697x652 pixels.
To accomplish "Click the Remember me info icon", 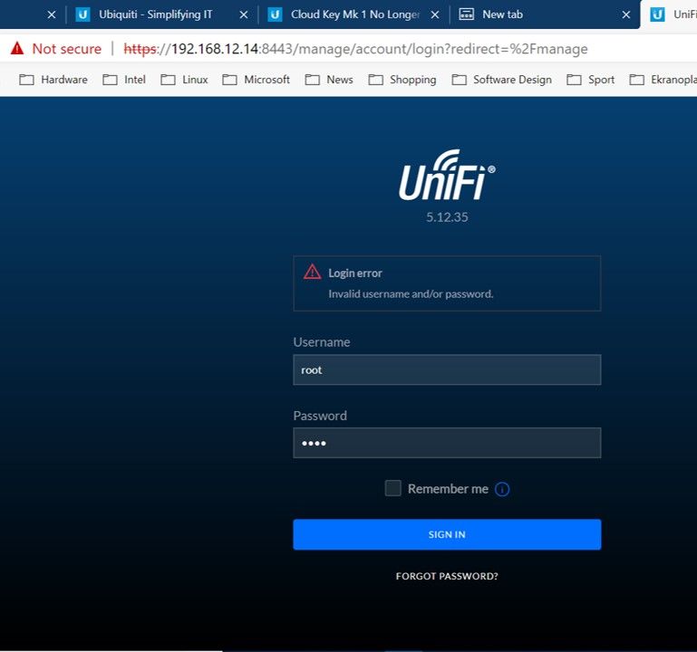I will (502, 489).
